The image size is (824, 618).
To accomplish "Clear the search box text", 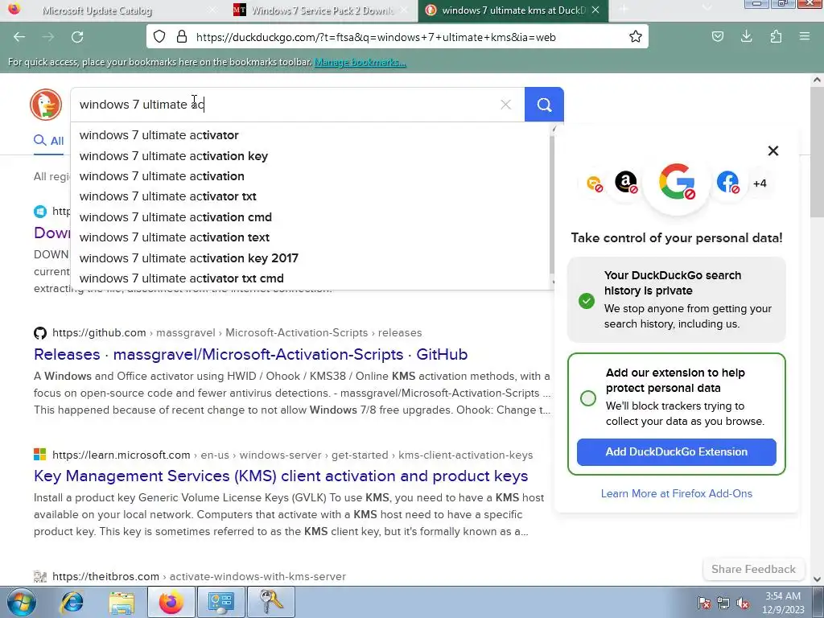I will 505,105.
